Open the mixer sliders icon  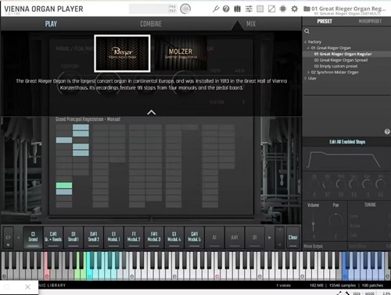click(x=249, y=9)
